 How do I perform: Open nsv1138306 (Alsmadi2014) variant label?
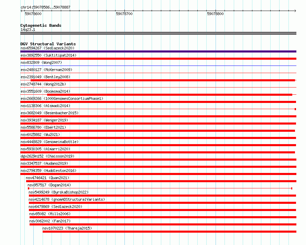point(45,106)
